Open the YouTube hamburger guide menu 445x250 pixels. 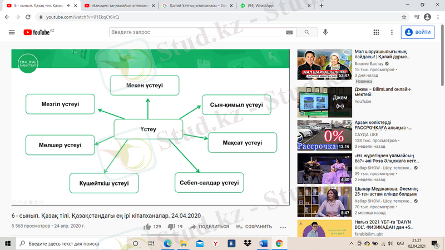click(12, 32)
